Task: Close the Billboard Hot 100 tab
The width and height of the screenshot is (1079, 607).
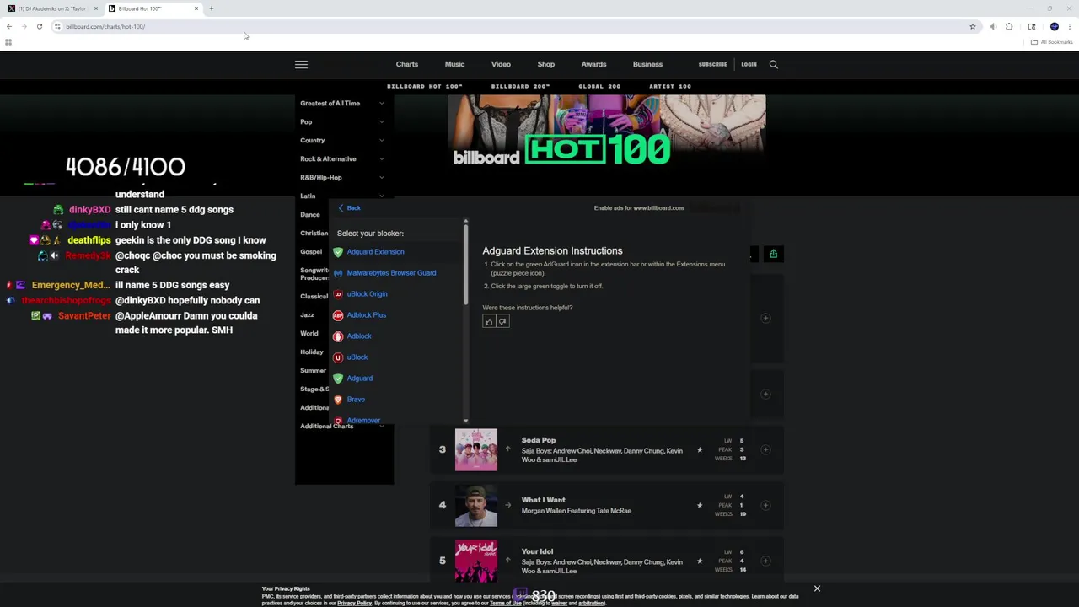Action: pyautogui.click(x=196, y=8)
